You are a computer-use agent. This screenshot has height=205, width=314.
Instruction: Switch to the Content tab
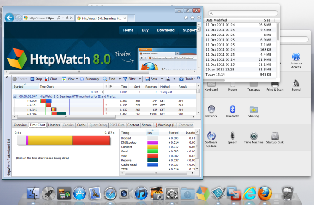point(133,125)
